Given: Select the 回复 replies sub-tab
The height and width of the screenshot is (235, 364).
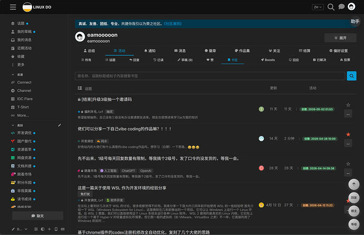Looking at the screenshot, I should pos(135,60).
